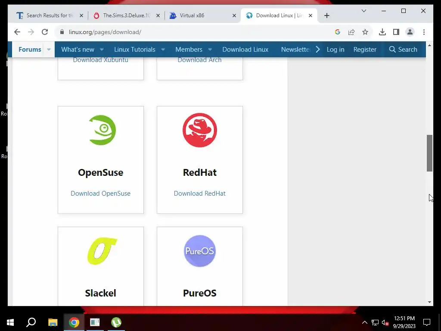
Task: Click Download OpenSuse link
Action: (100, 194)
